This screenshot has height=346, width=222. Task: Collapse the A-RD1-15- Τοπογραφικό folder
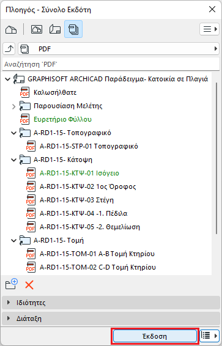coord(13,133)
